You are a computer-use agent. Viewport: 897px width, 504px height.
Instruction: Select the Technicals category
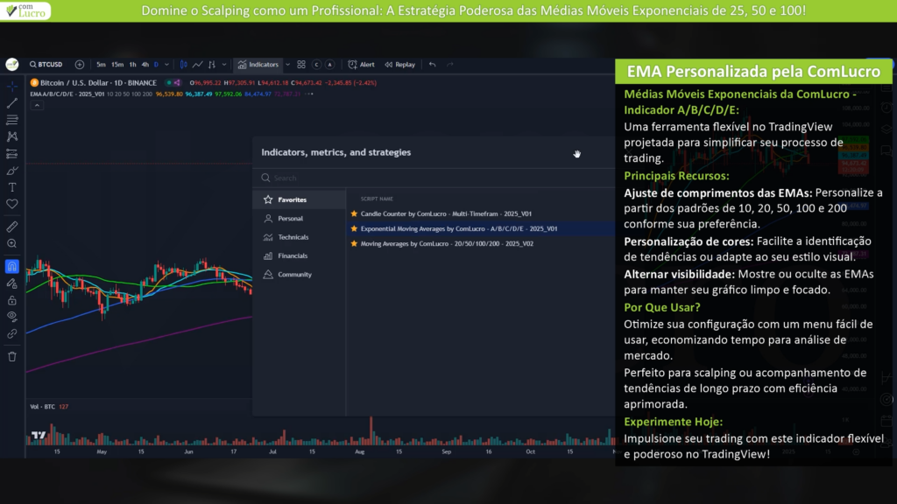click(x=300, y=237)
